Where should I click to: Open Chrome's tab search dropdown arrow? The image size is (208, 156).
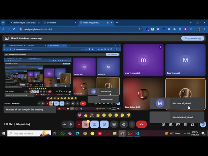coord(3,23)
